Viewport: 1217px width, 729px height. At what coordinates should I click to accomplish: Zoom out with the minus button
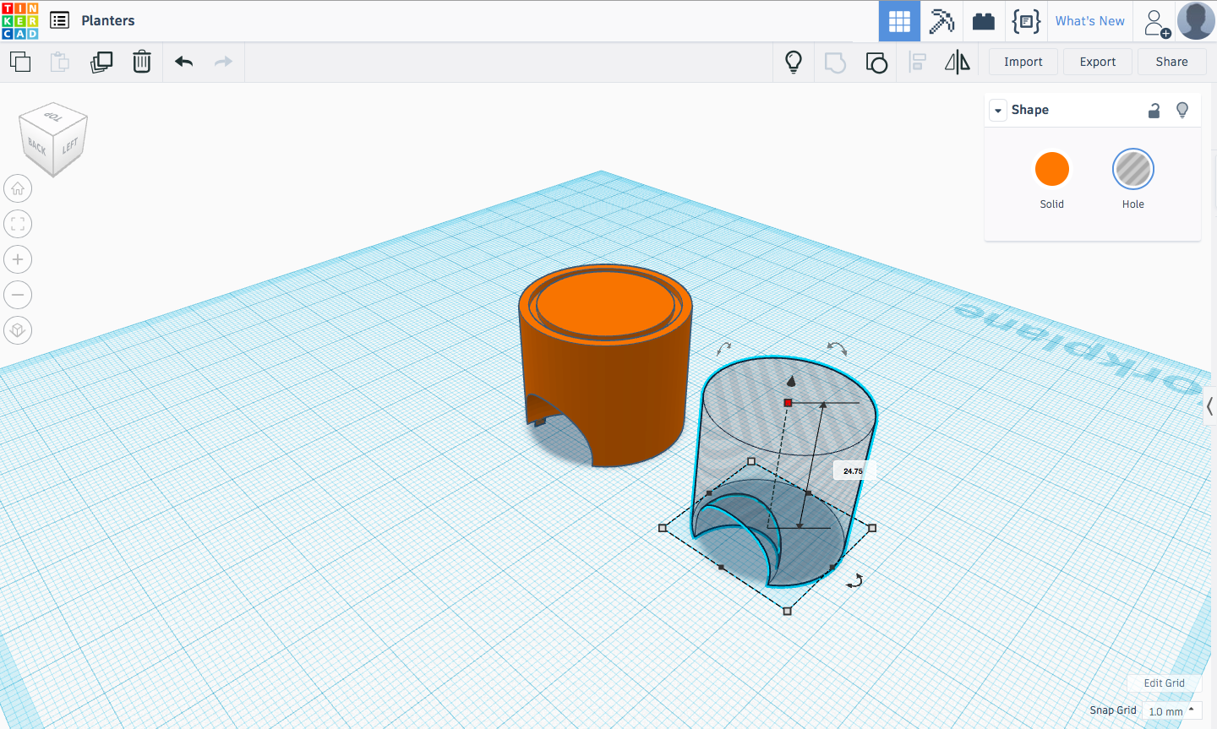click(x=18, y=295)
